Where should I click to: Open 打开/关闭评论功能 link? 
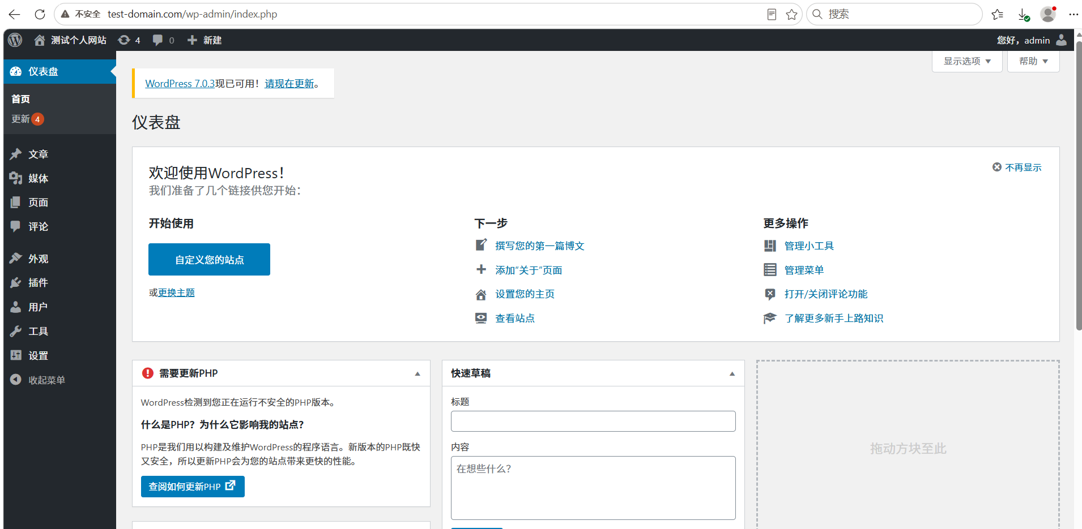click(826, 294)
